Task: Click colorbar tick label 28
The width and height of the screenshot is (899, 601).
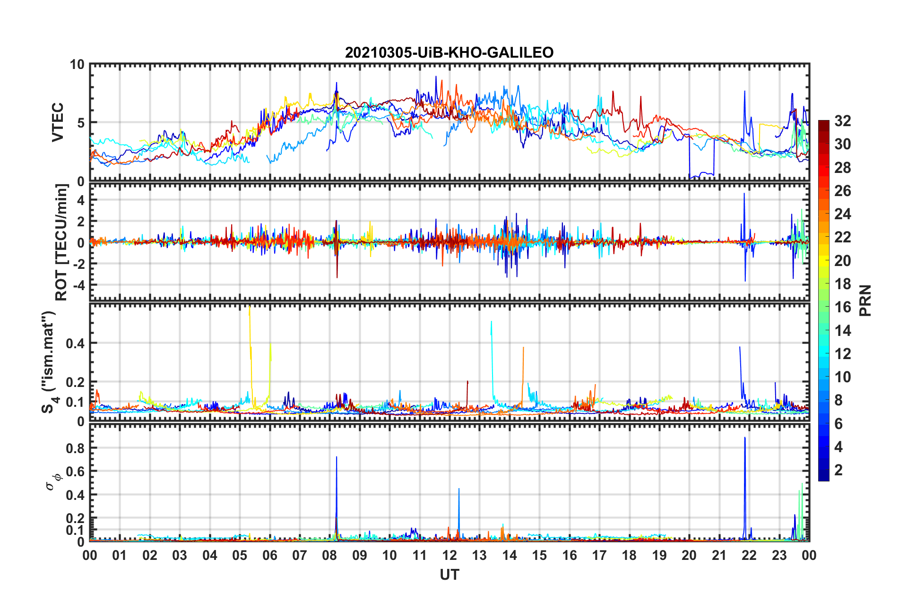Action: pyautogui.click(x=843, y=168)
